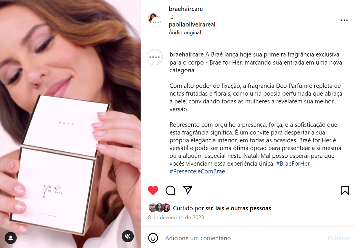The image size is (355, 248).
Task: Show the 'outras pessoas' likes list
Action: 251,208
